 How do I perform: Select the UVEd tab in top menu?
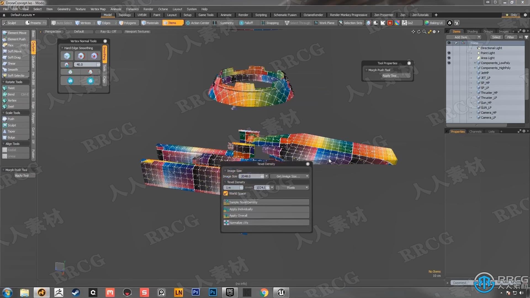(142, 15)
